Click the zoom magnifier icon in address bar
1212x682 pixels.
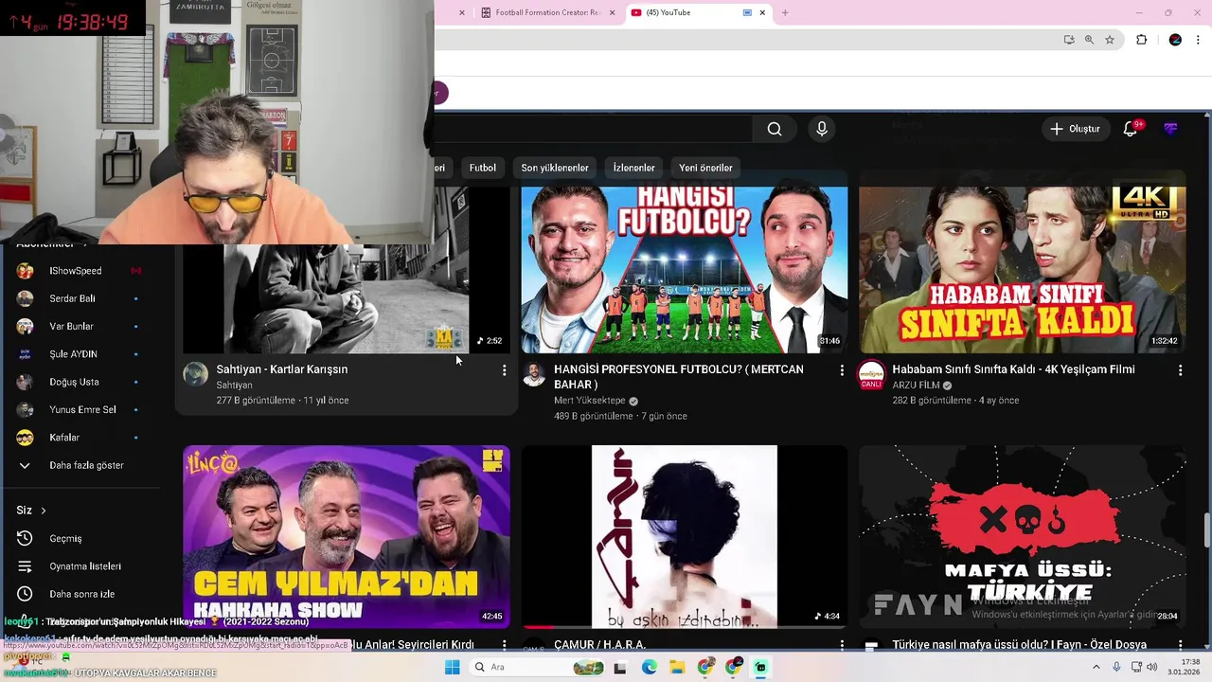click(1089, 40)
